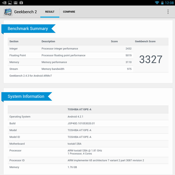The image size is (175, 175).
Task: Open the Geekbench 2 app icon
Action: point(8,12)
